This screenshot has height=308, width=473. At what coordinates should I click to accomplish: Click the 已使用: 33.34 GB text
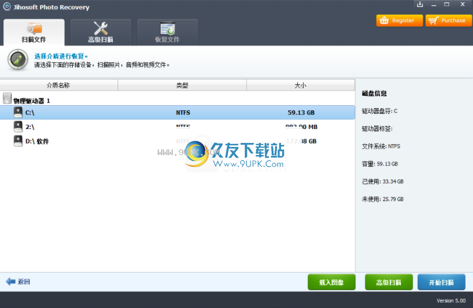pyautogui.click(x=382, y=181)
